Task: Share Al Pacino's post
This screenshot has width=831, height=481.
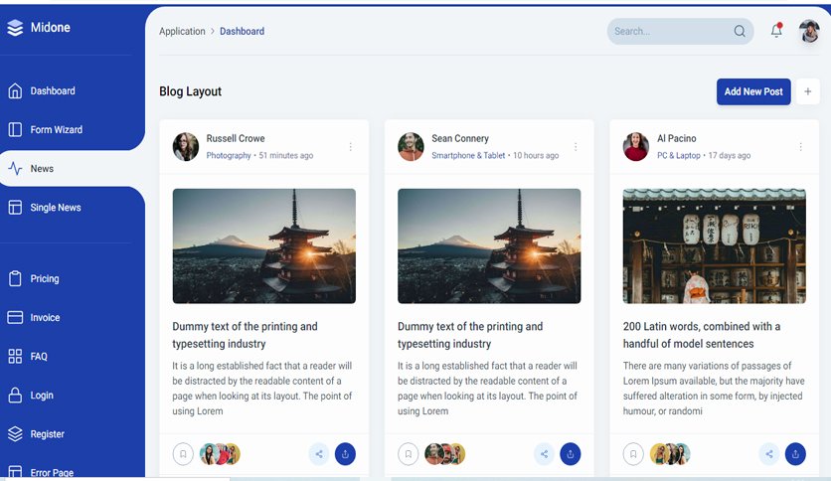Action: (769, 454)
